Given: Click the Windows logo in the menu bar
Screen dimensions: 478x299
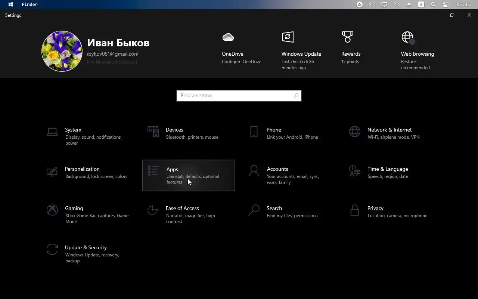Looking at the screenshot, I should [x=11, y=4].
